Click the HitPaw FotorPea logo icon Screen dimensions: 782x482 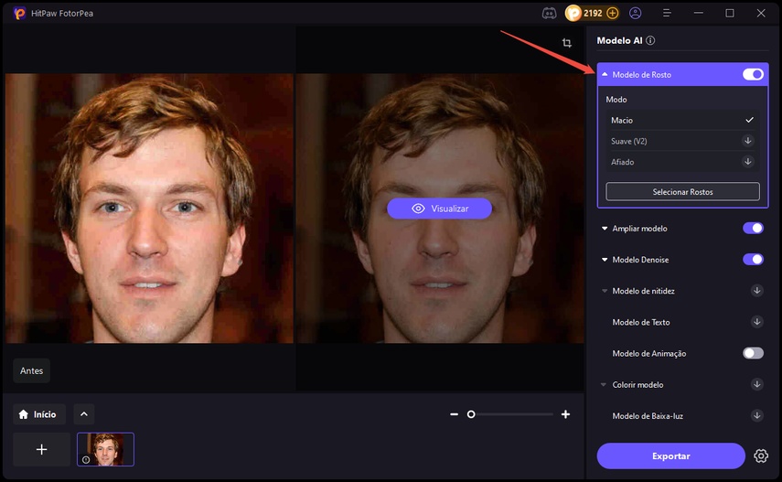pos(20,14)
